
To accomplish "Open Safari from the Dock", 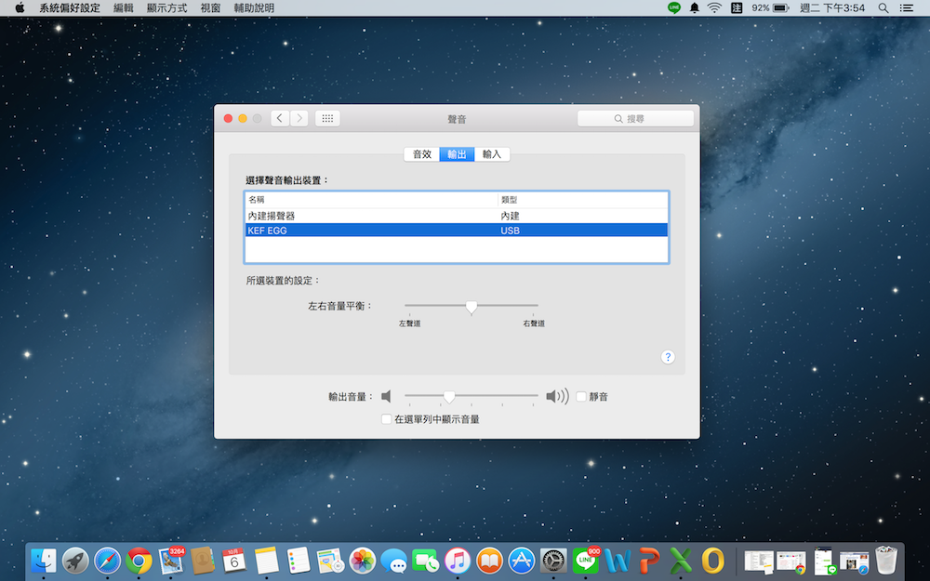I will coord(108,560).
